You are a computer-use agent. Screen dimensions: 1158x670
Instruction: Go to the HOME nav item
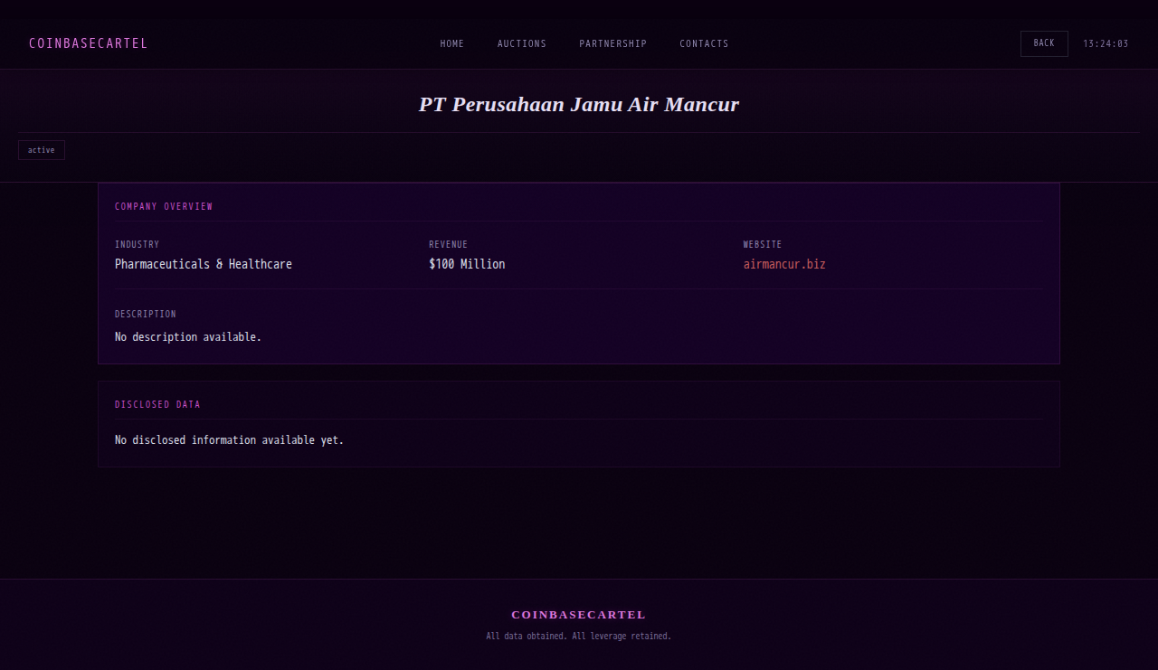point(452,43)
